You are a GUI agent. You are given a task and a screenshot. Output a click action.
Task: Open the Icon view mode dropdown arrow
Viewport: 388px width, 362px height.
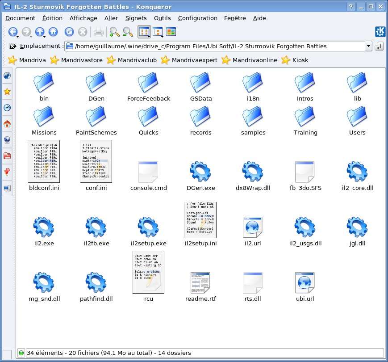tap(149, 36)
